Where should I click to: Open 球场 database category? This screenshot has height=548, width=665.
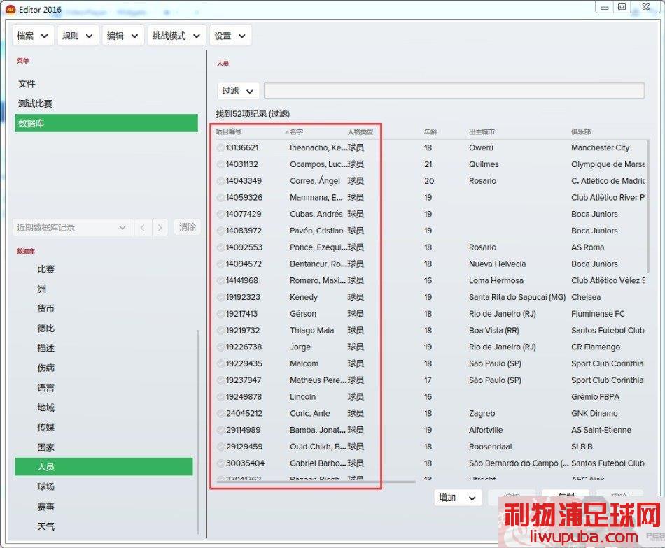pos(45,486)
